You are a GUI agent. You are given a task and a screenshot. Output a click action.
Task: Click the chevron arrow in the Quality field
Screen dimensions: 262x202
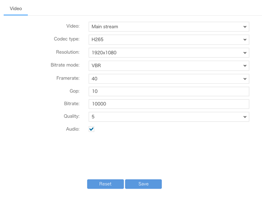(x=245, y=117)
